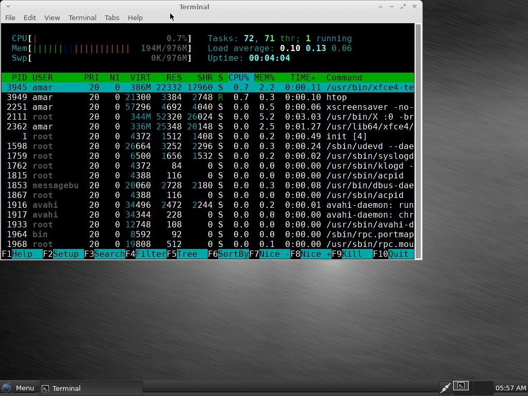
Task: Click the F3 Search button in htop
Action: 104,254
